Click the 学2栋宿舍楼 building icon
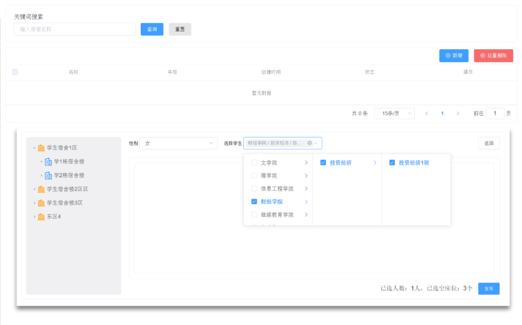Viewport: 522px width, 325px height. coord(48,176)
